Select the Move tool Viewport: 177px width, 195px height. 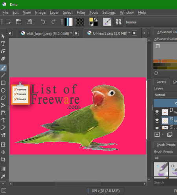3,152
